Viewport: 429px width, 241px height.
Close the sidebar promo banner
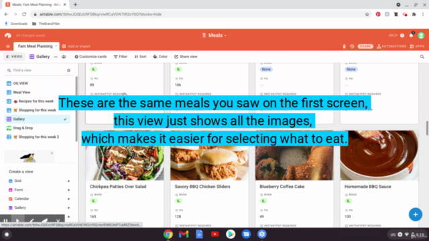coord(52,153)
